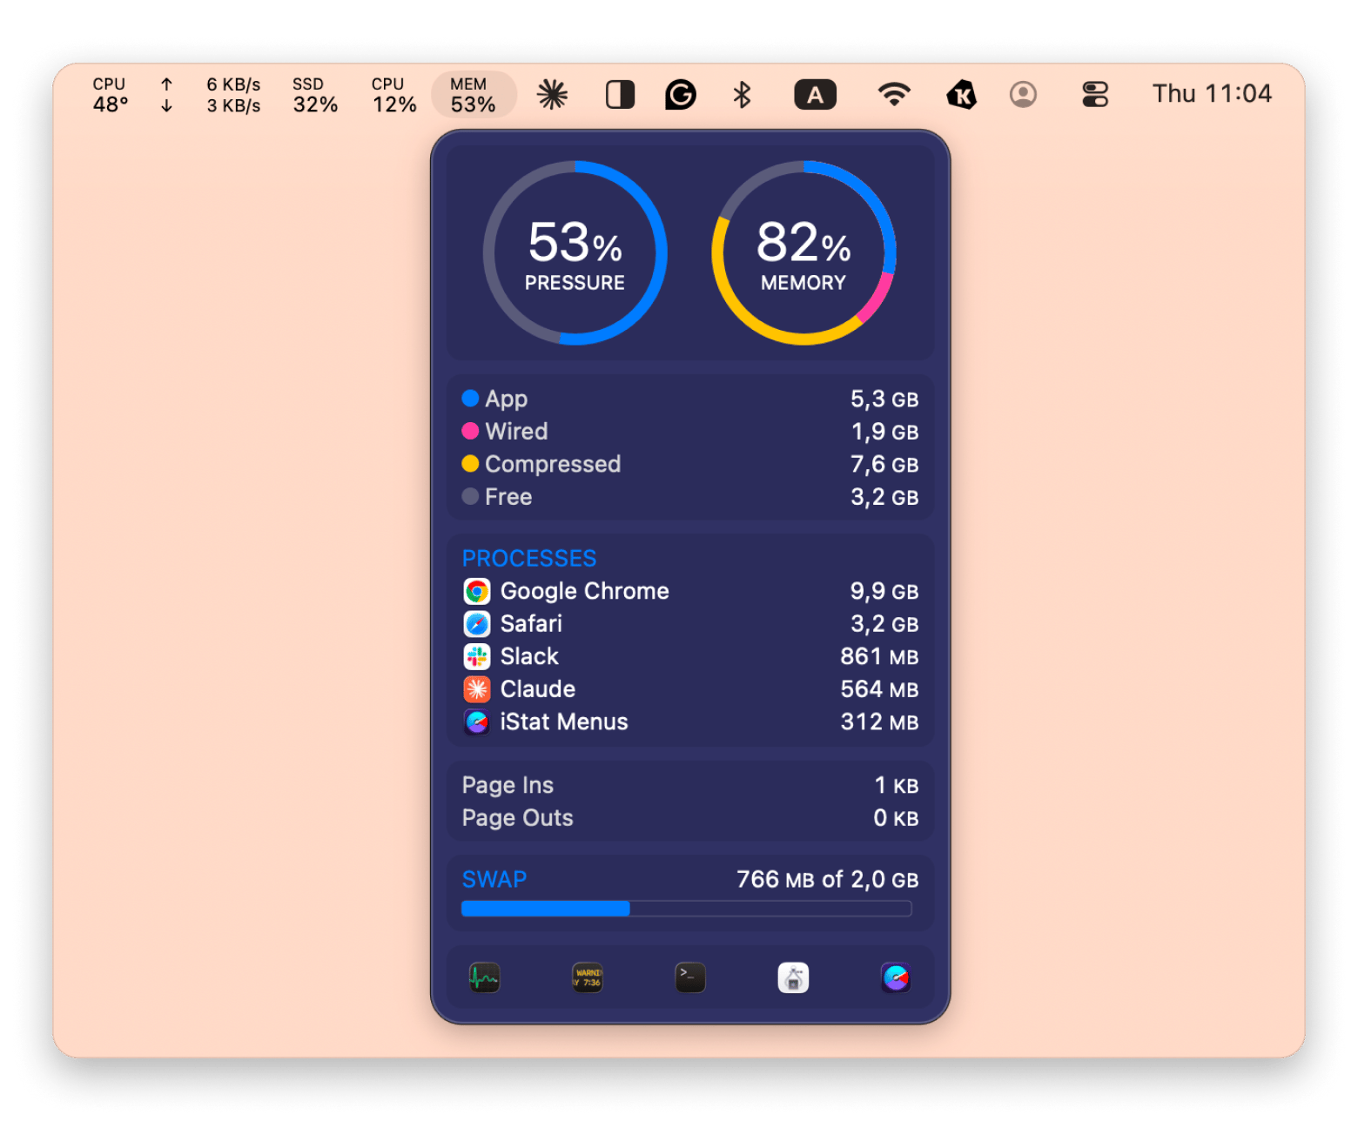Click the pink Wired legend dot
Screen dimensions: 1358x1128
pyautogui.click(x=470, y=431)
